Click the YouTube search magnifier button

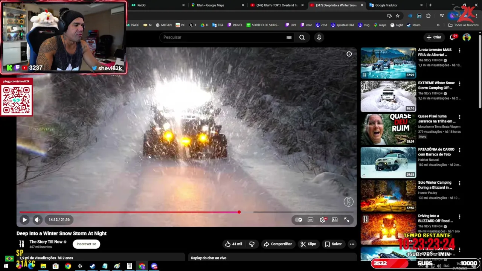pyautogui.click(x=302, y=37)
